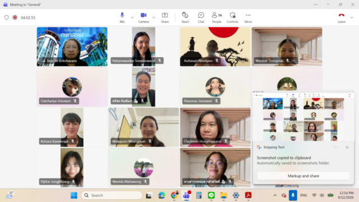Click the Screenshot copied to clipboard message

(284, 158)
